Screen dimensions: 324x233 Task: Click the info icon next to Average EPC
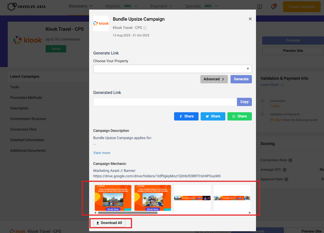point(285,170)
